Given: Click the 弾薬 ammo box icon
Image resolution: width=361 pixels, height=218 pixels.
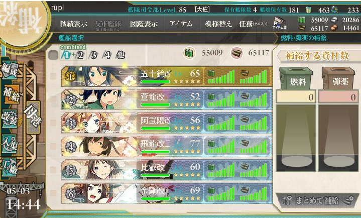Looking at the screenshot, I should pos(338,78).
